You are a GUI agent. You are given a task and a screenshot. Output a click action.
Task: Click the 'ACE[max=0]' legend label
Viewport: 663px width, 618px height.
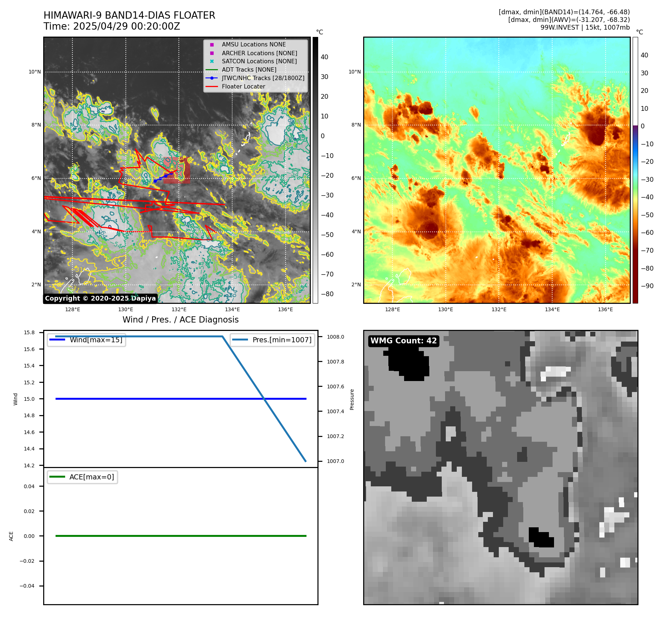coord(92,477)
